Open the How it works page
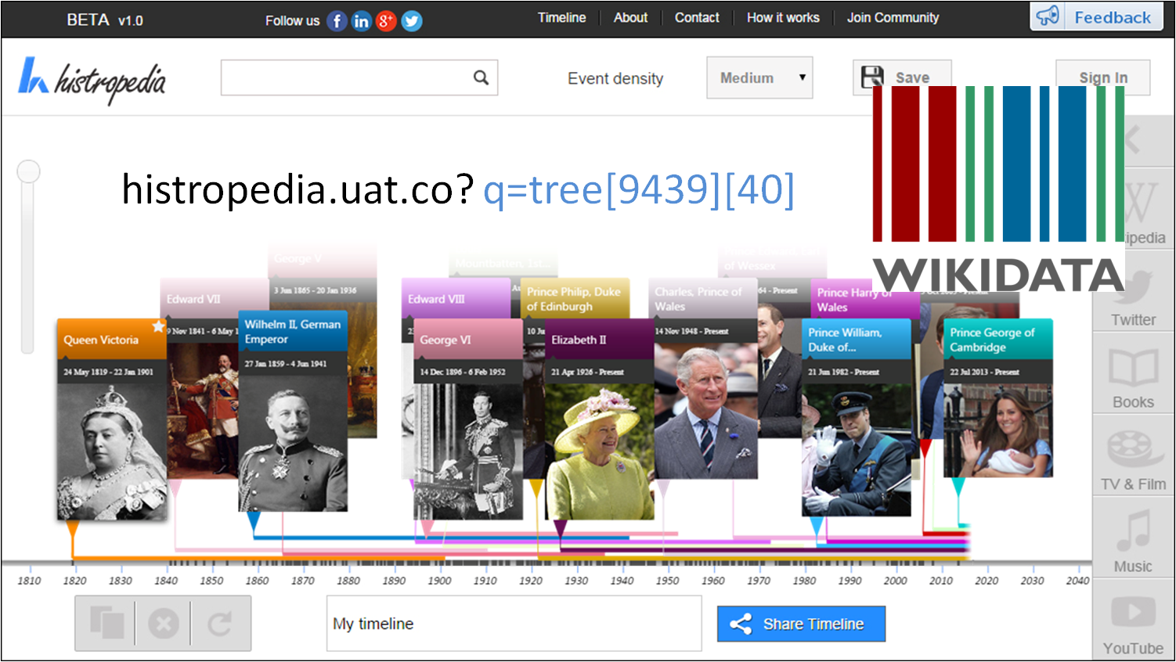 point(782,17)
